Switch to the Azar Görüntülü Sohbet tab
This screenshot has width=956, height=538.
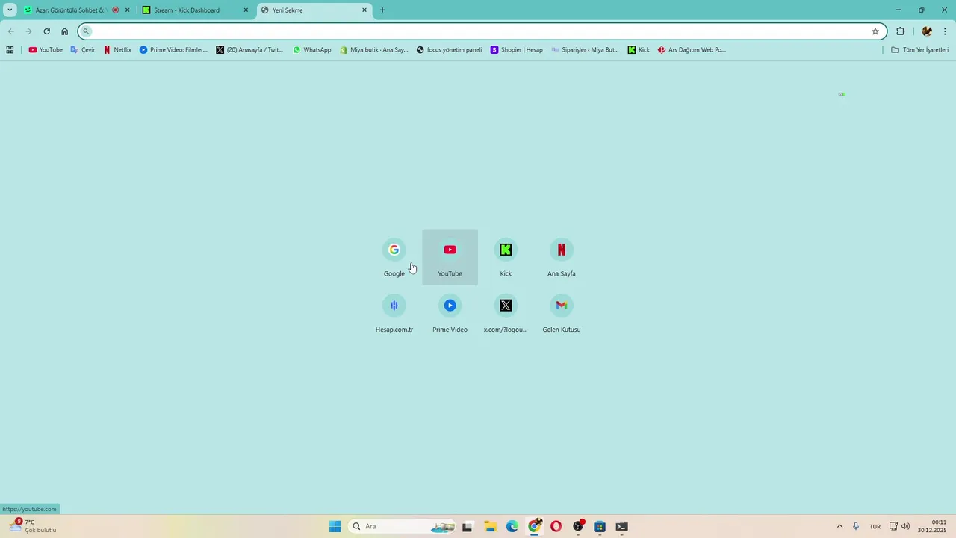76,10
